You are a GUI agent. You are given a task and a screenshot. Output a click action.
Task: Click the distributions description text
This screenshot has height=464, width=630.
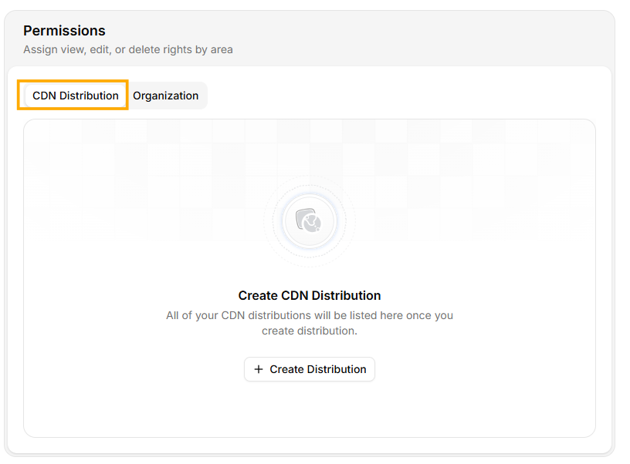coord(310,322)
